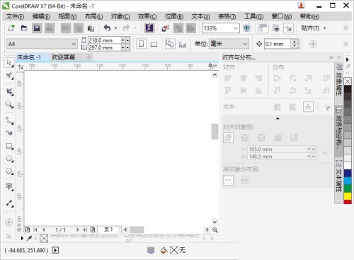The height and width of the screenshot is (260, 354).
Task: Click the fill bucket icon in status bar
Action: point(164,250)
